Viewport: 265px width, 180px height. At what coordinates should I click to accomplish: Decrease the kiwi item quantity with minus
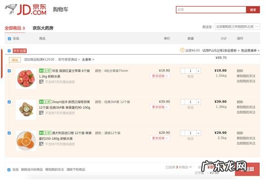[x=183, y=102]
